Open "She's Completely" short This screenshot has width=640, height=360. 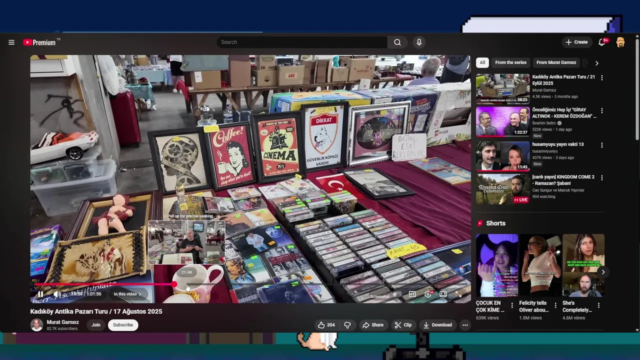click(583, 265)
